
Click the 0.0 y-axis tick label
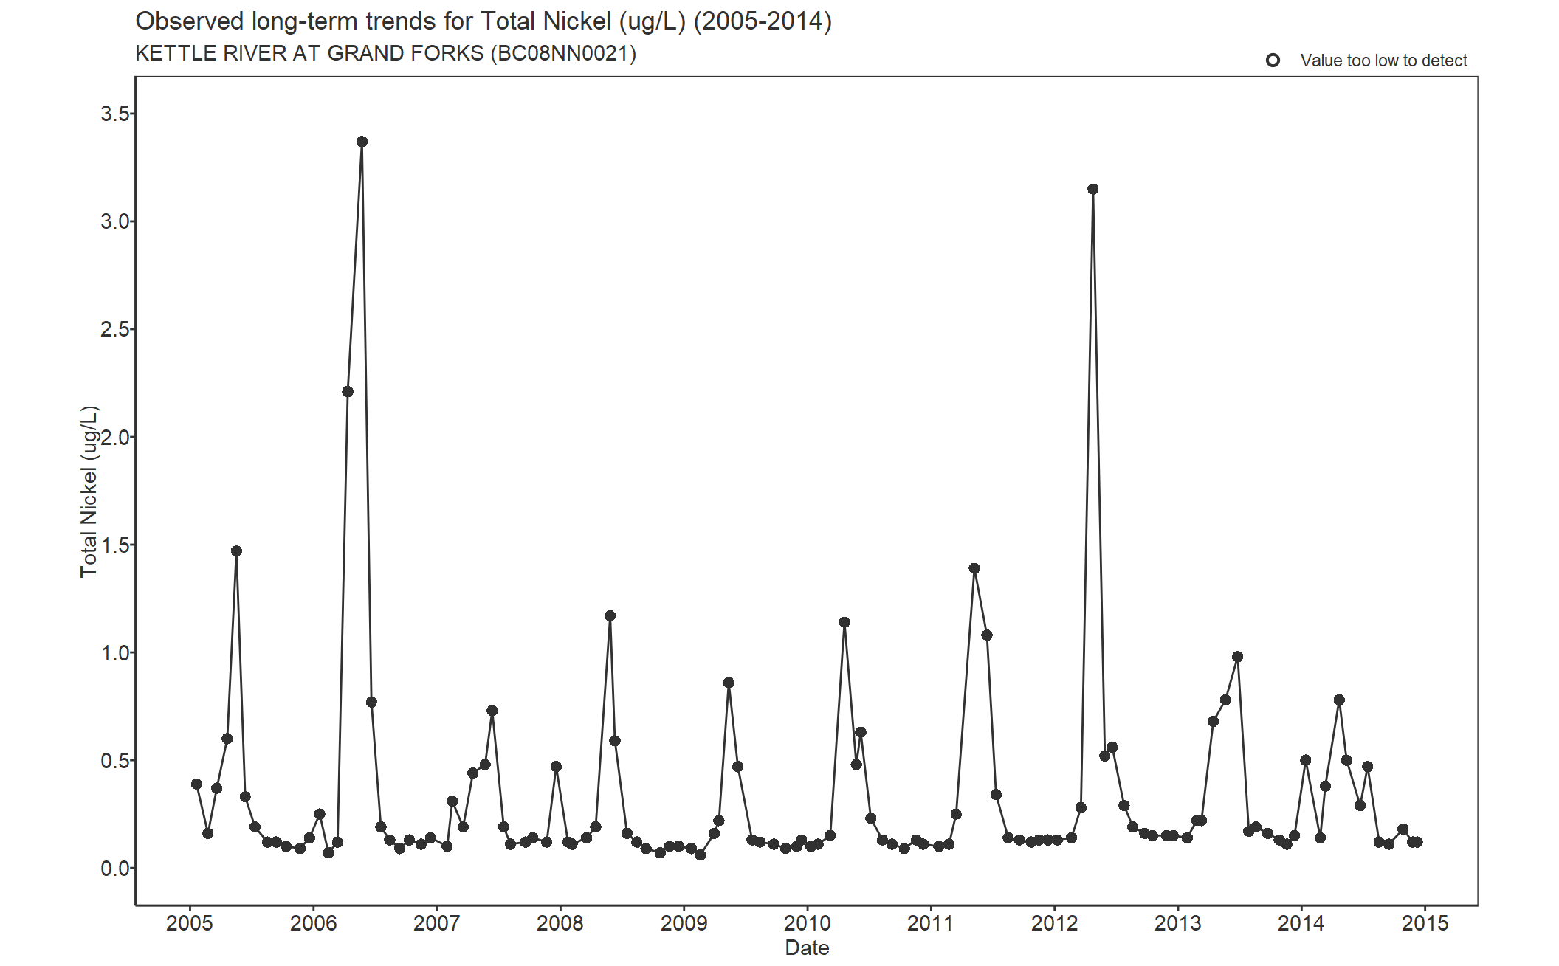114,869
